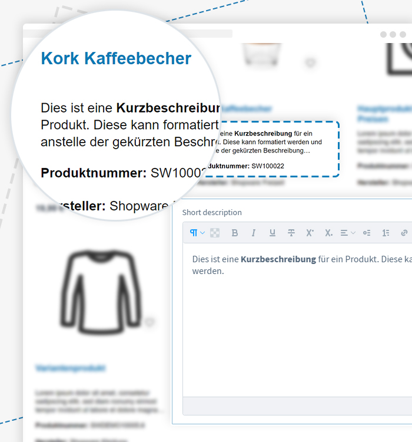Screen dimensions: 412x442
Task: Click into the Short description text area
Action: point(297,320)
